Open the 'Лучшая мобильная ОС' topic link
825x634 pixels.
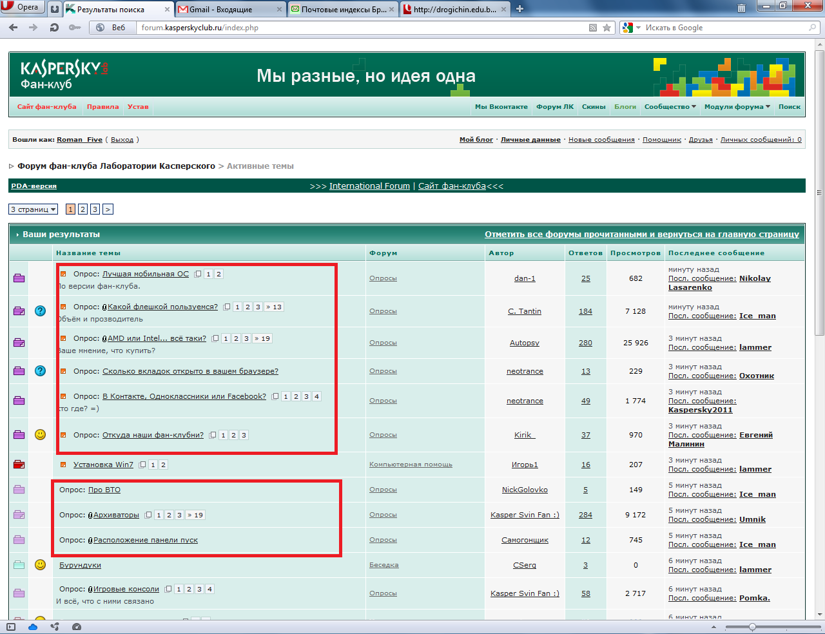click(146, 274)
